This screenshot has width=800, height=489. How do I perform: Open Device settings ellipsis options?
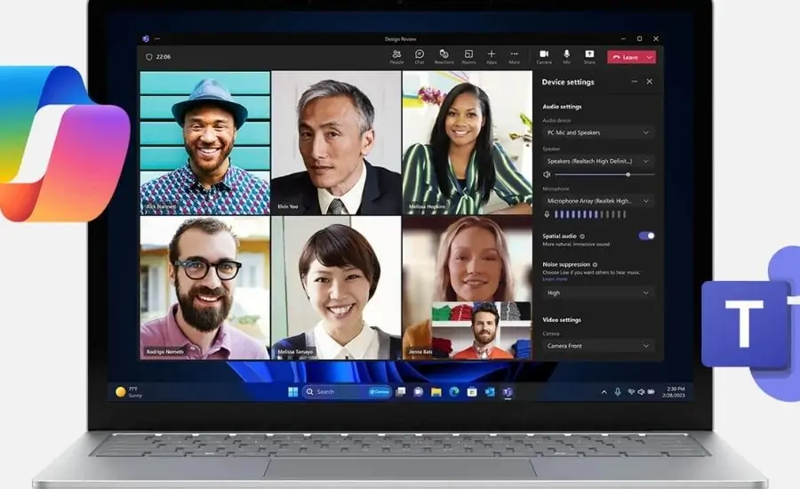634,82
